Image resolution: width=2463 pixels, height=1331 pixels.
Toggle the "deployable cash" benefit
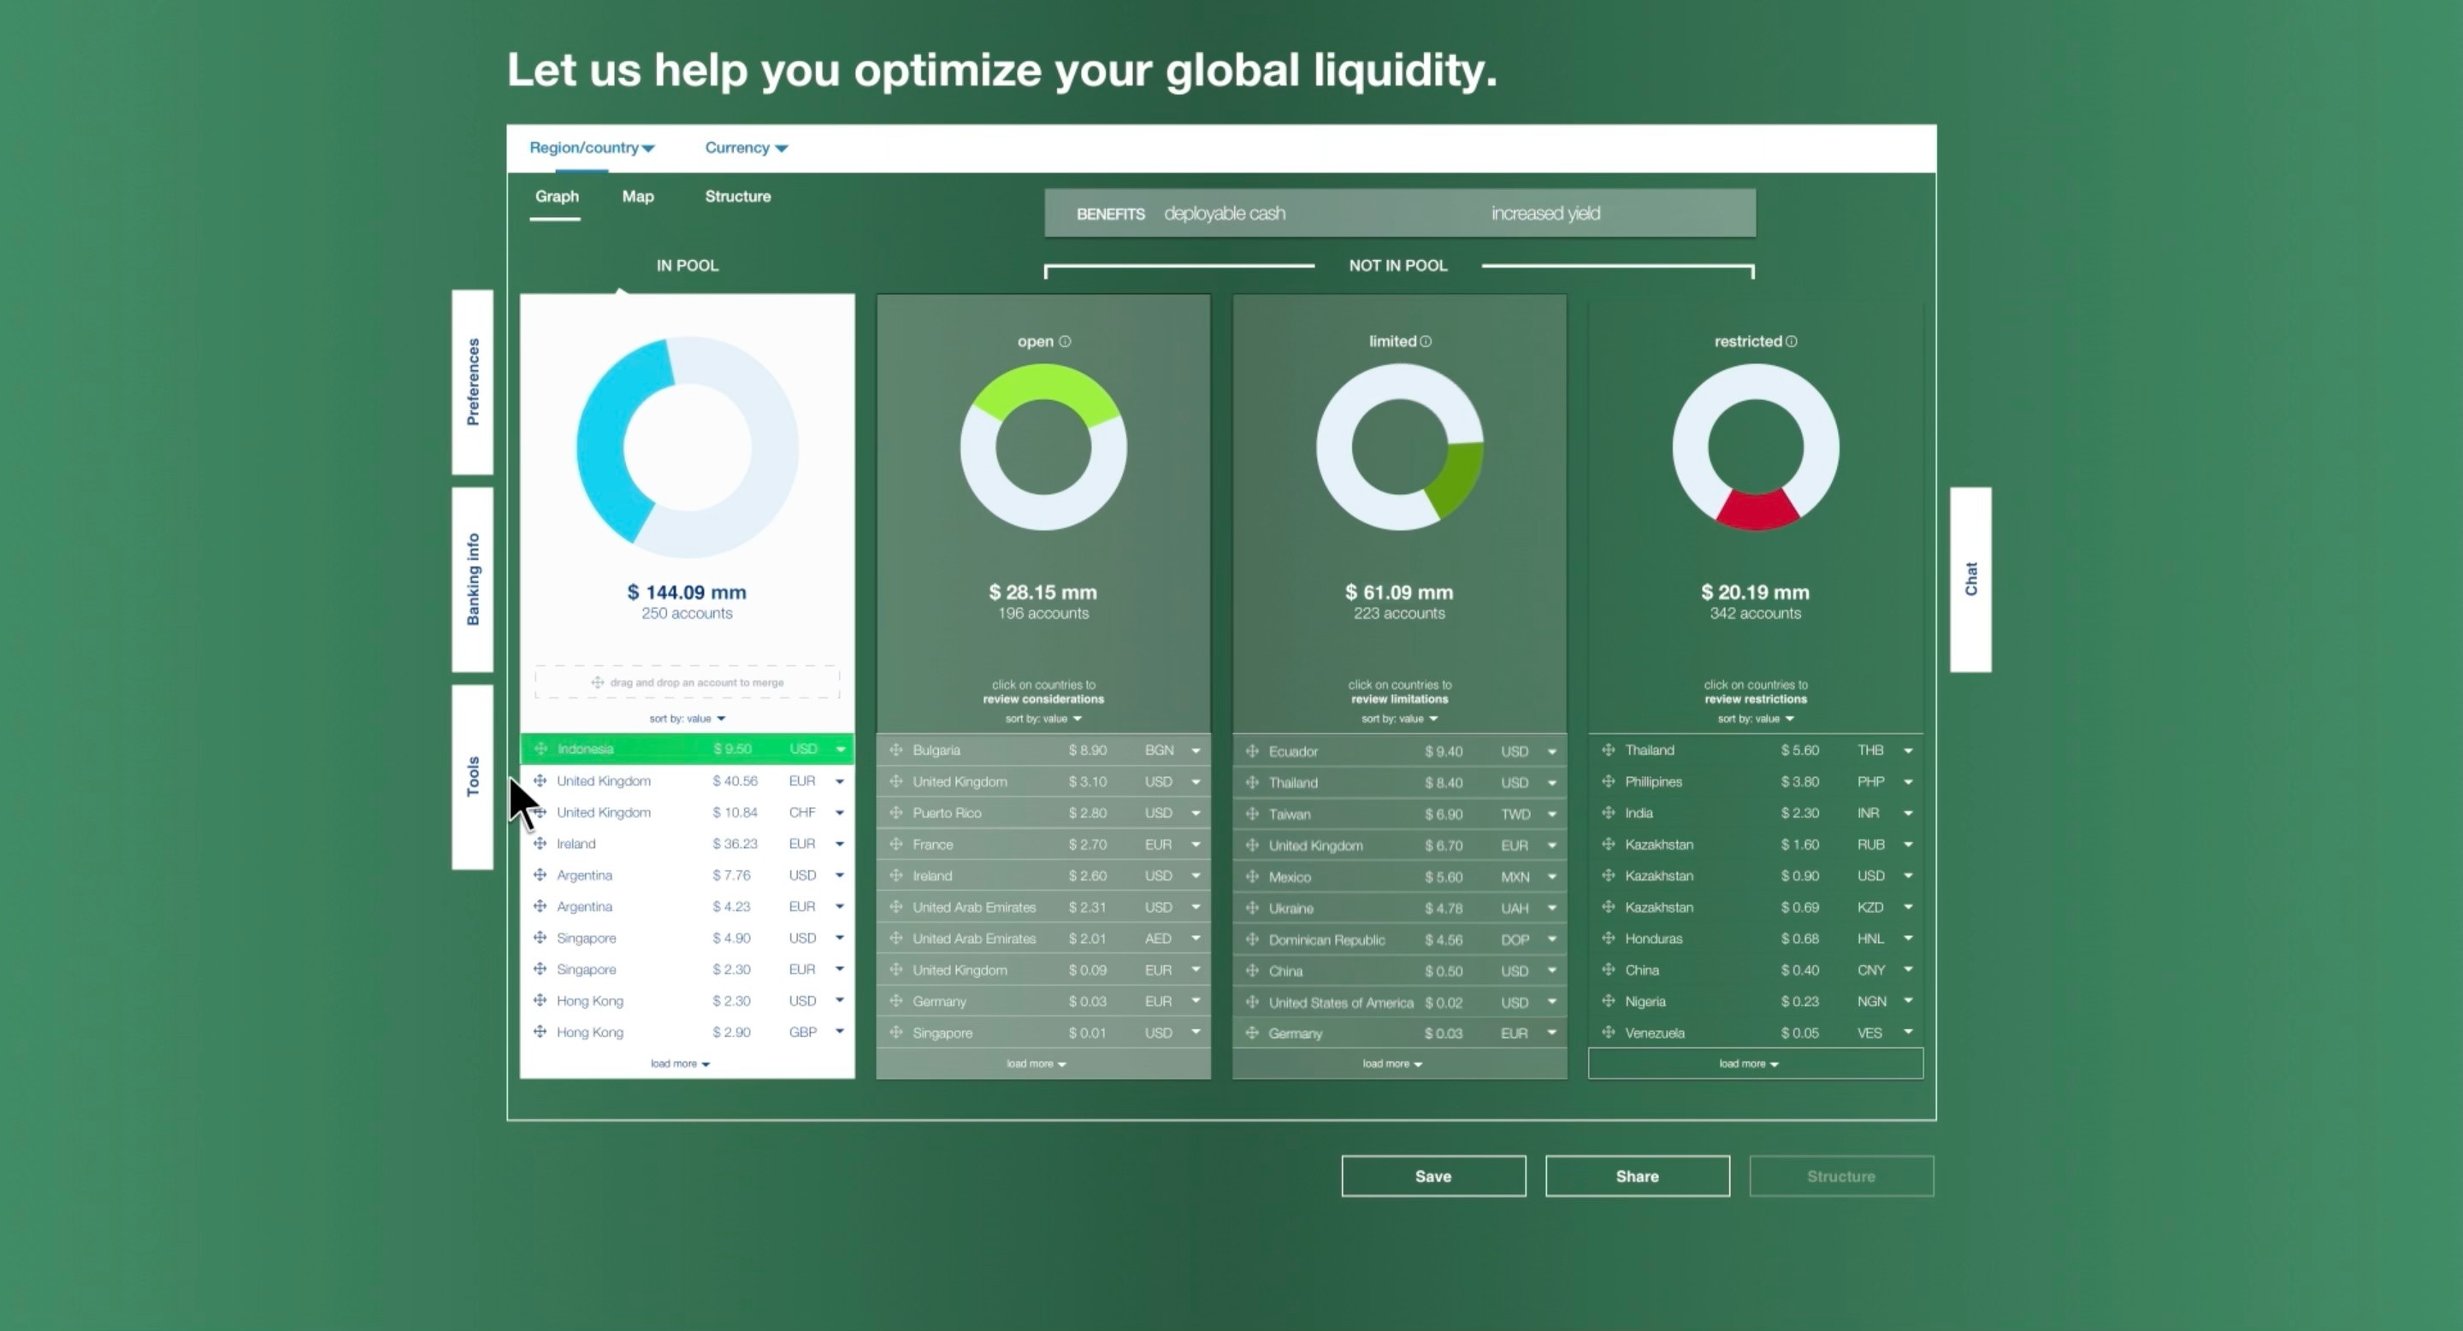click(x=1225, y=213)
